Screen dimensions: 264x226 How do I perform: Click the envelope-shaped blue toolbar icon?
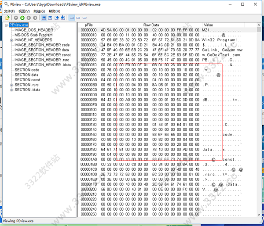(50, 18)
